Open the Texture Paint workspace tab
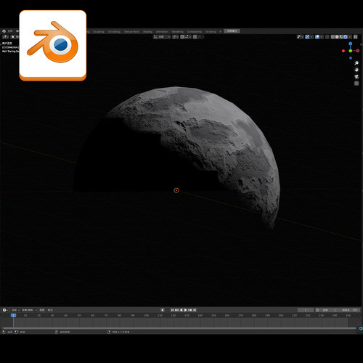 [131, 32]
